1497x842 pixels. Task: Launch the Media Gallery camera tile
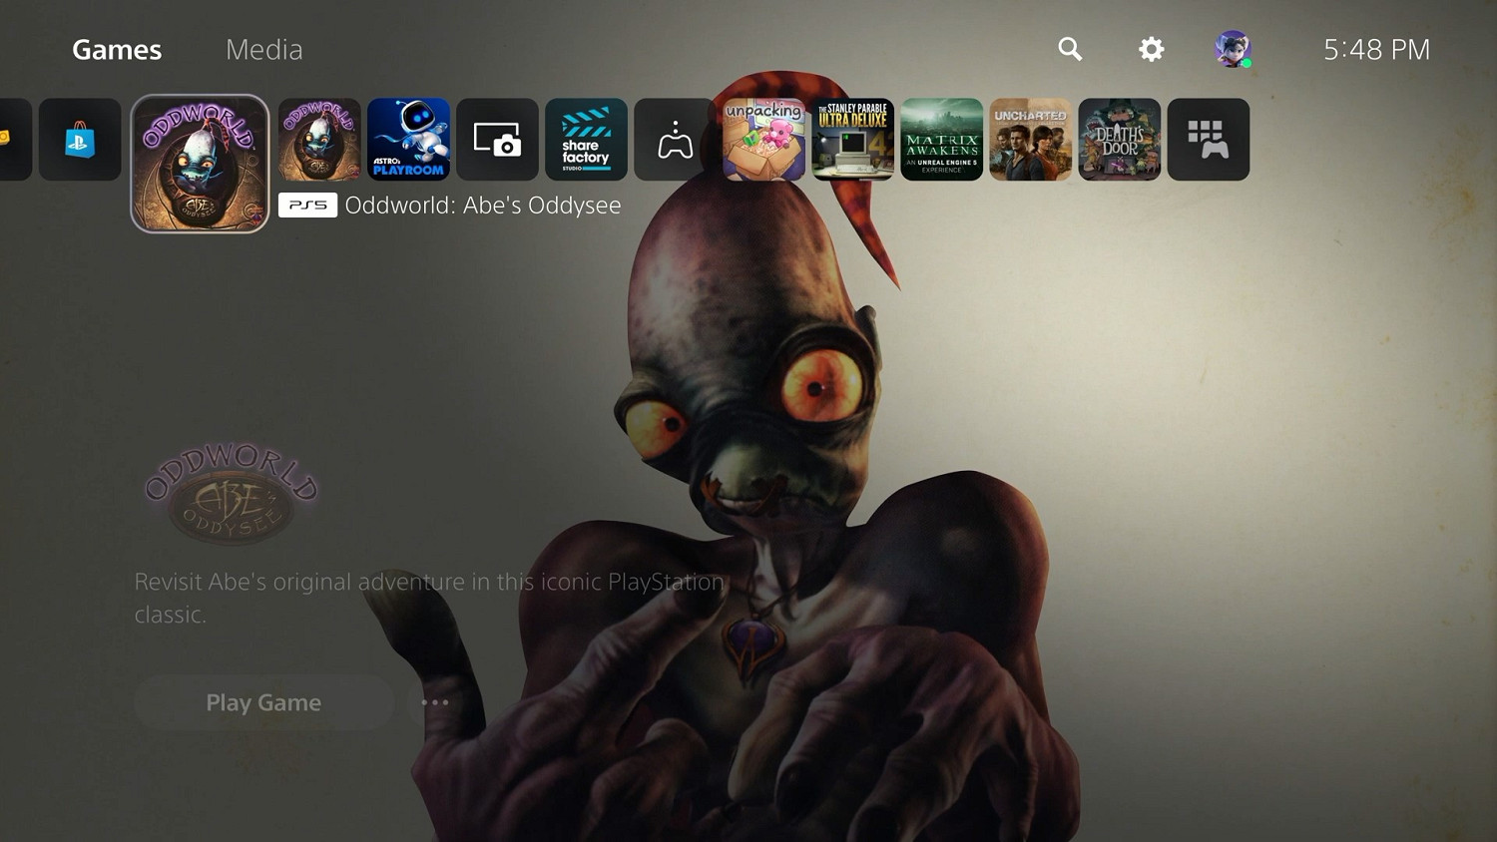[497, 140]
